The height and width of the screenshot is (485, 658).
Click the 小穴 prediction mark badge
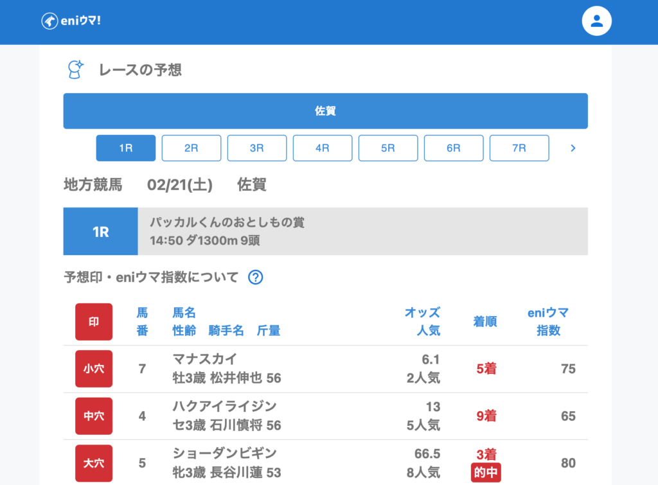pos(94,369)
